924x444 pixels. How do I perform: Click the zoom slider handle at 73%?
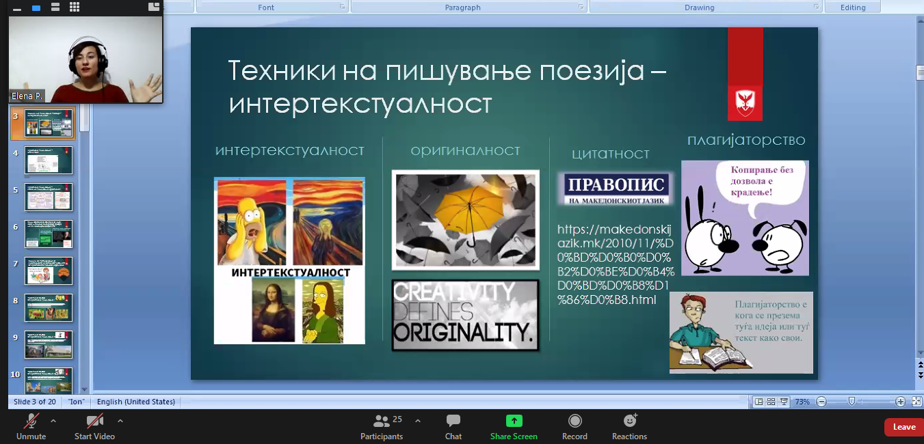click(x=852, y=402)
